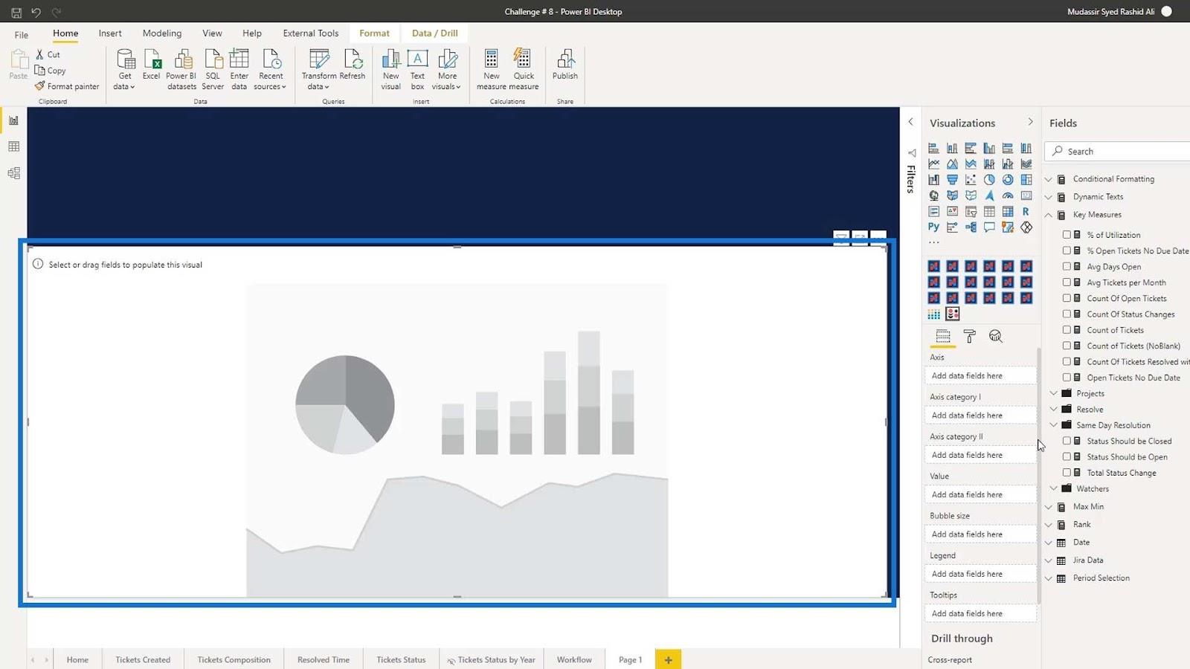Switch to Data view in left sidebar
The width and height of the screenshot is (1190, 669).
(x=13, y=147)
